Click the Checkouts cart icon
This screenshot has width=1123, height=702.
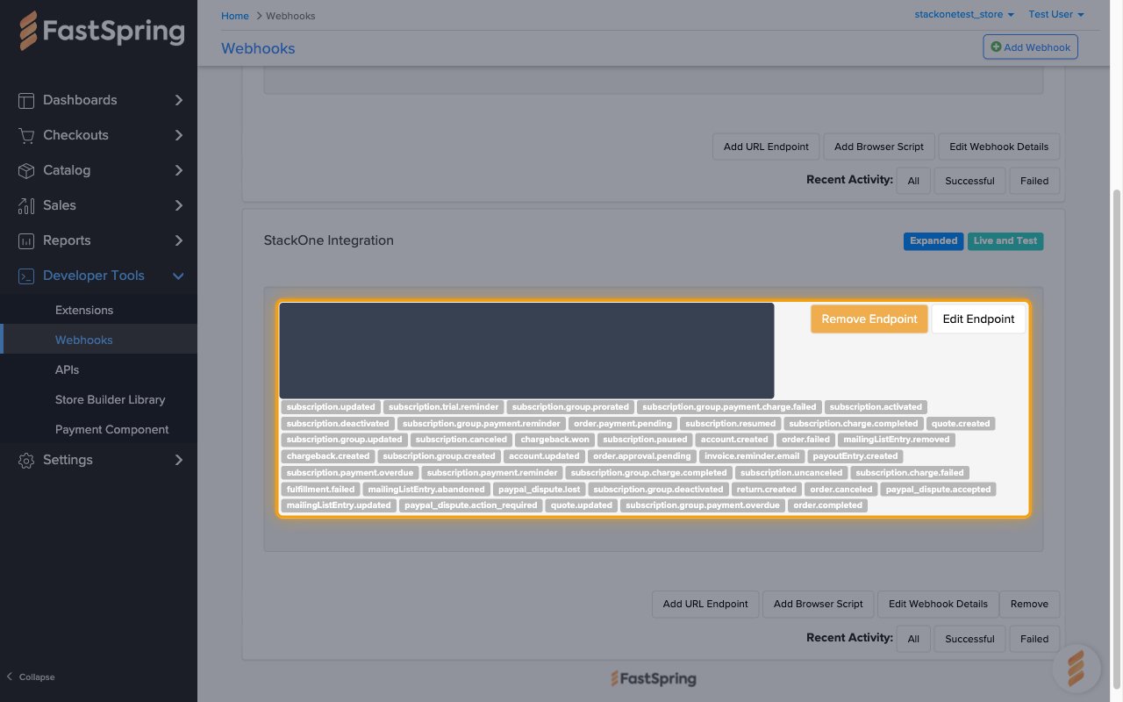pyautogui.click(x=26, y=135)
